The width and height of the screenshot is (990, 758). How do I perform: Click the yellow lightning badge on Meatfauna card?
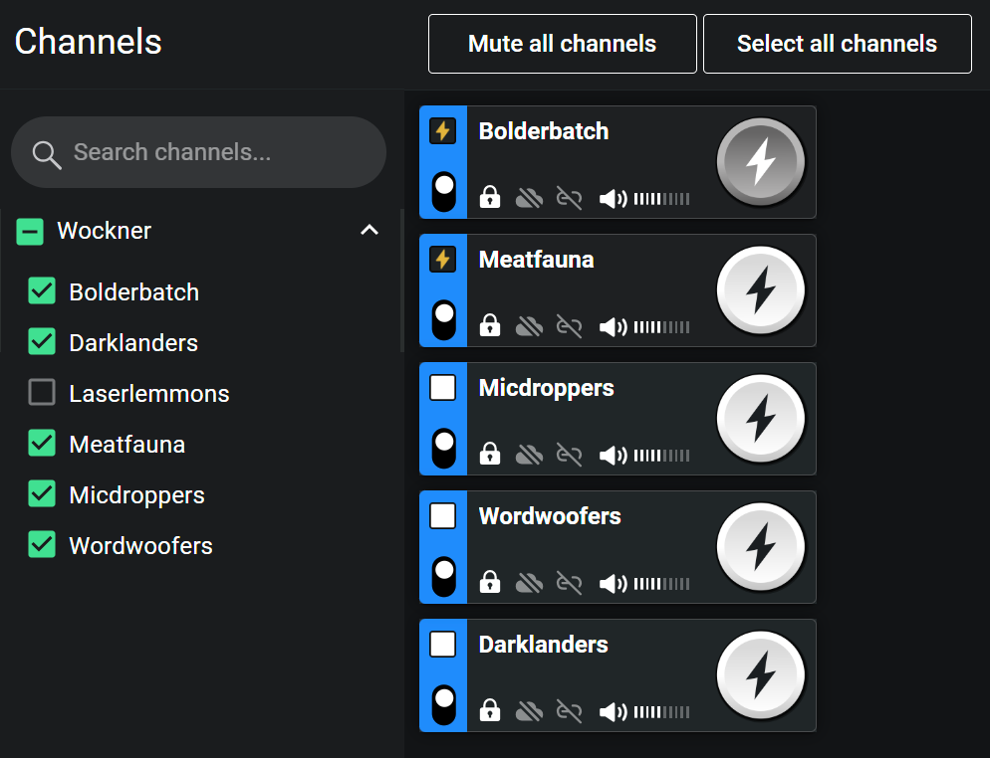442,260
